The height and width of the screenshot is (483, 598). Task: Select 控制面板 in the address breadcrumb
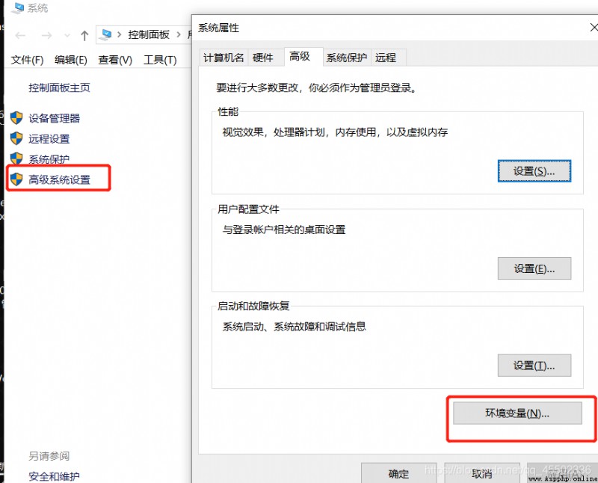[x=149, y=34]
